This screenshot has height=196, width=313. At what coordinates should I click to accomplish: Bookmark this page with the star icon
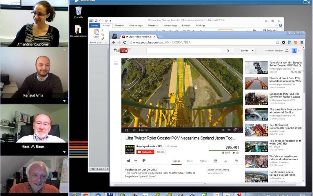point(277,42)
